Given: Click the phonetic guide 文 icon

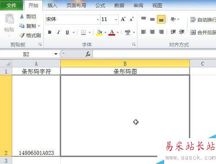Looking at the screenshot, I should [127, 32].
